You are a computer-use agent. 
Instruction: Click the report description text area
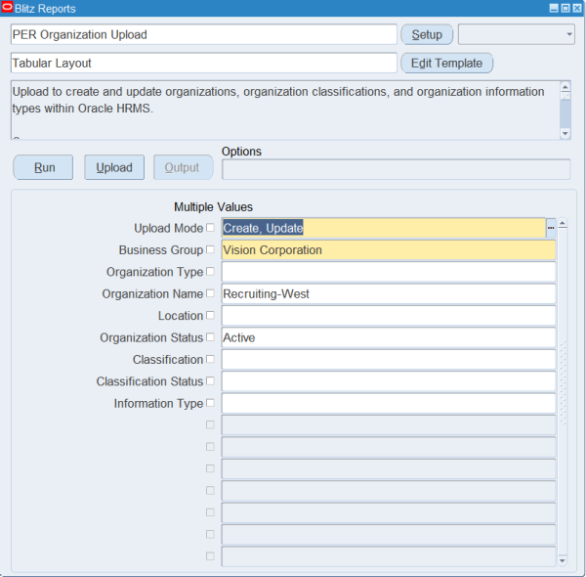click(x=285, y=110)
